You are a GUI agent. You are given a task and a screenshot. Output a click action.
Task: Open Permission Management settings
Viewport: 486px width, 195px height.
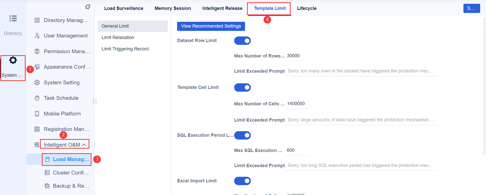tap(37, 51)
